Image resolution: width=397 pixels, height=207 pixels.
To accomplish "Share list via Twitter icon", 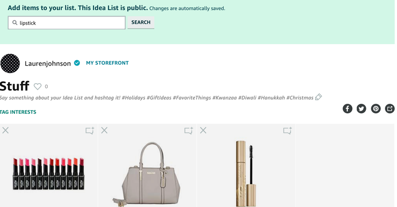I will pyautogui.click(x=361, y=108).
